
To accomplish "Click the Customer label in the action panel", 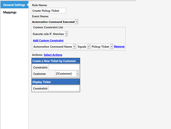I will click(39, 74).
